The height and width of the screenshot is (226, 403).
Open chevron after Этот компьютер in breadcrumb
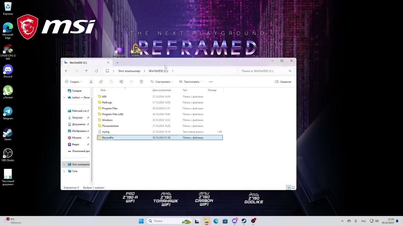145,71
